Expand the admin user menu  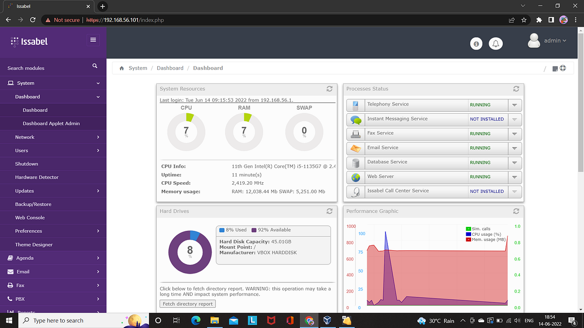[547, 41]
